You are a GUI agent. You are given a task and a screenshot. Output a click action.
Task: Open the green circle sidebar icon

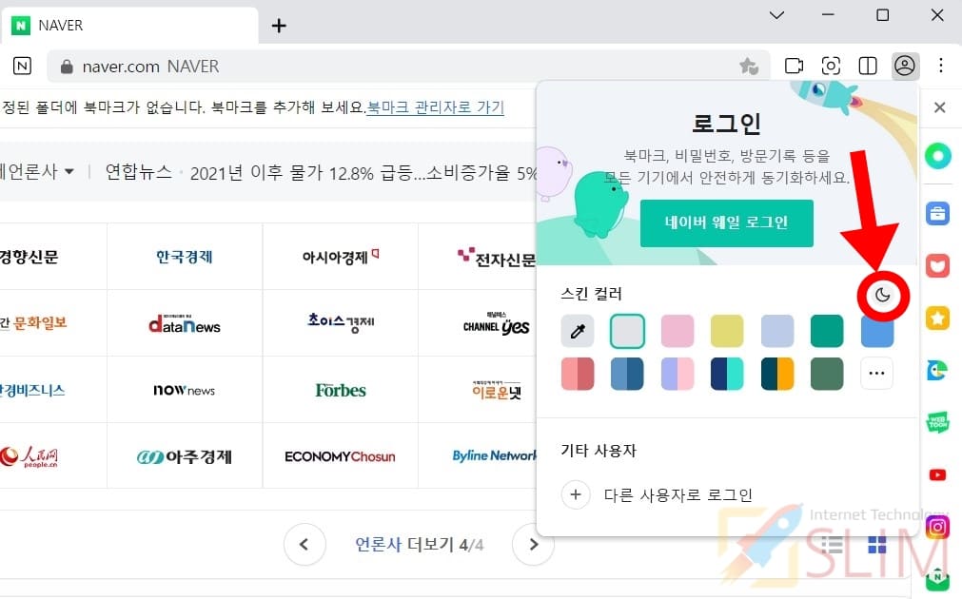click(937, 156)
